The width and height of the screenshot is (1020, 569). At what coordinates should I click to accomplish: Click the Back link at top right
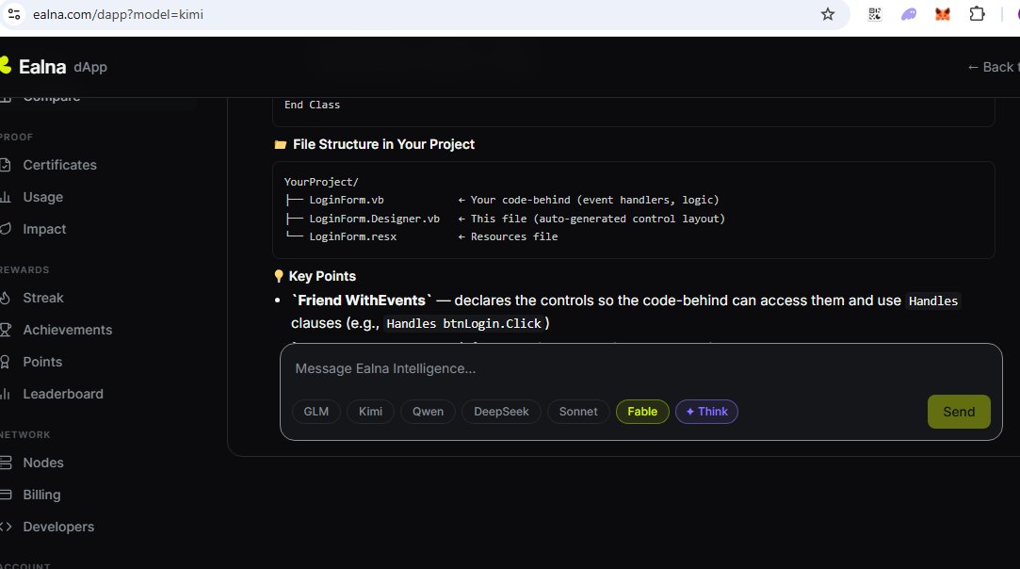[x=994, y=67]
